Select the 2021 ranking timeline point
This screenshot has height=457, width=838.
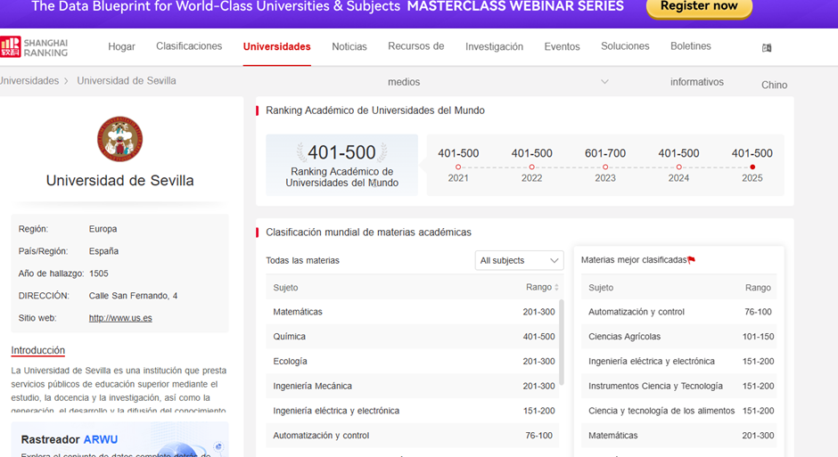pyautogui.click(x=458, y=167)
